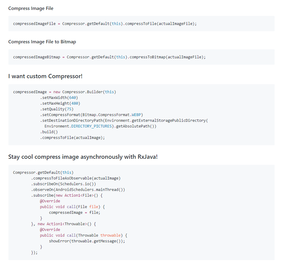The height and width of the screenshot is (264, 283).
Task: Click the "I want custom Compressor!" heading
Action: [45, 76]
